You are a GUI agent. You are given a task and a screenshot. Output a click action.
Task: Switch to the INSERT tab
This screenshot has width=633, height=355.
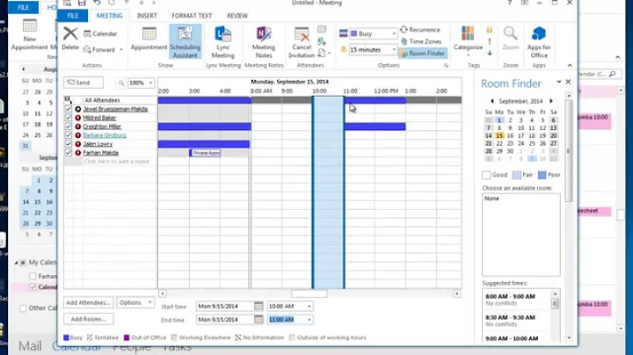147,16
